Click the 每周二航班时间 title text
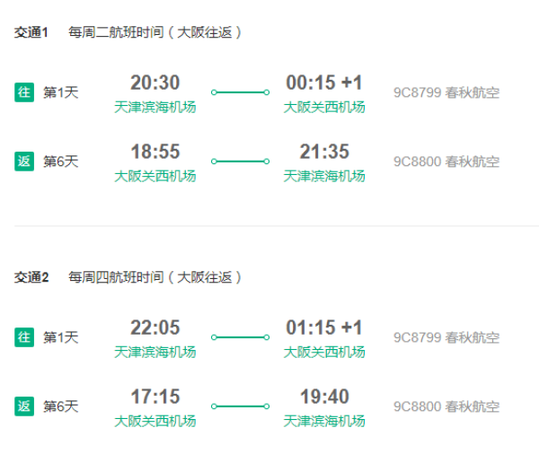Viewport: 539px width, 454px height. [116, 32]
